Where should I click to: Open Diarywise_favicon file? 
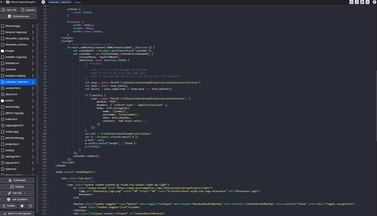click(x=16, y=45)
